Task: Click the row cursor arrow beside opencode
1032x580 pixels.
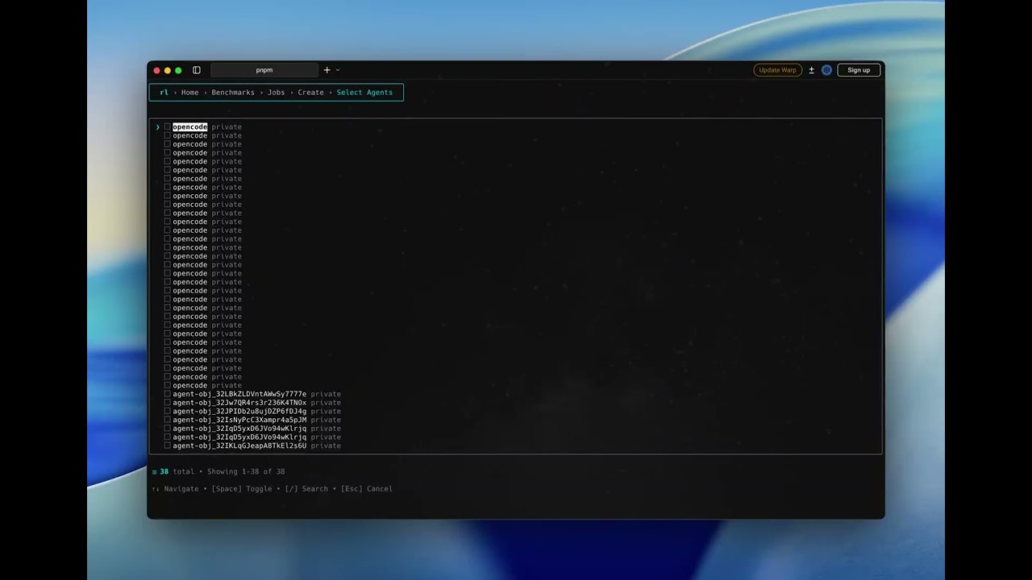Action: pos(158,127)
